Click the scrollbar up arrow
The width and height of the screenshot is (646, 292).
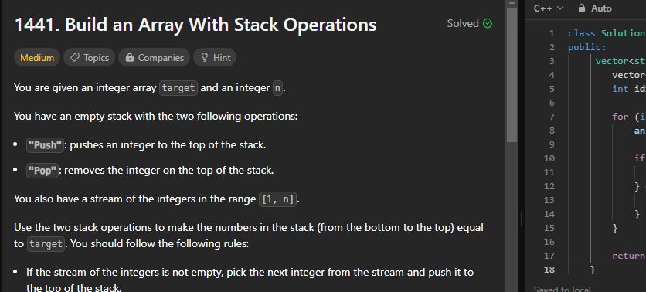tap(512, 3)
